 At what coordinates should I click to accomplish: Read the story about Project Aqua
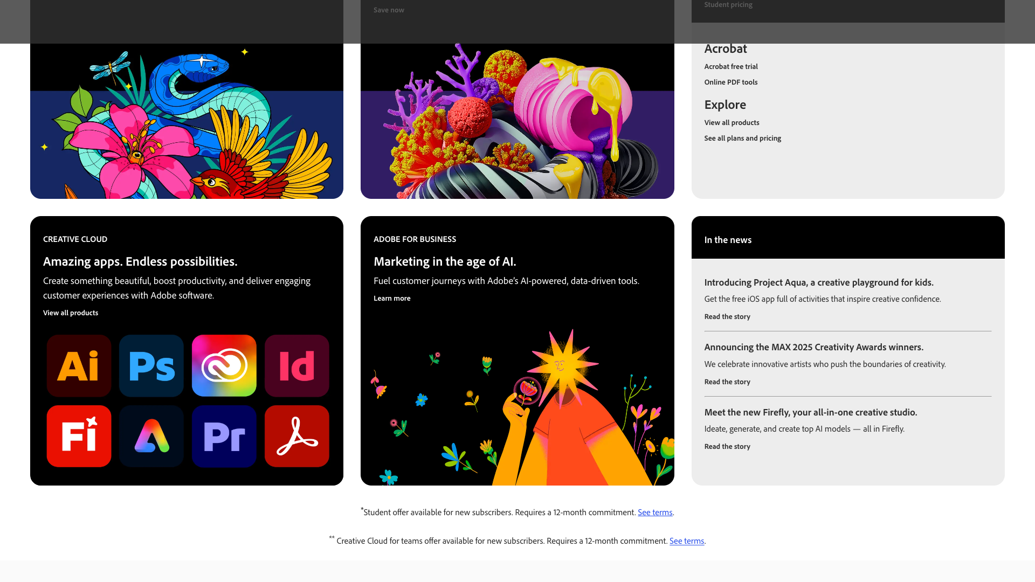pos(727,316)
